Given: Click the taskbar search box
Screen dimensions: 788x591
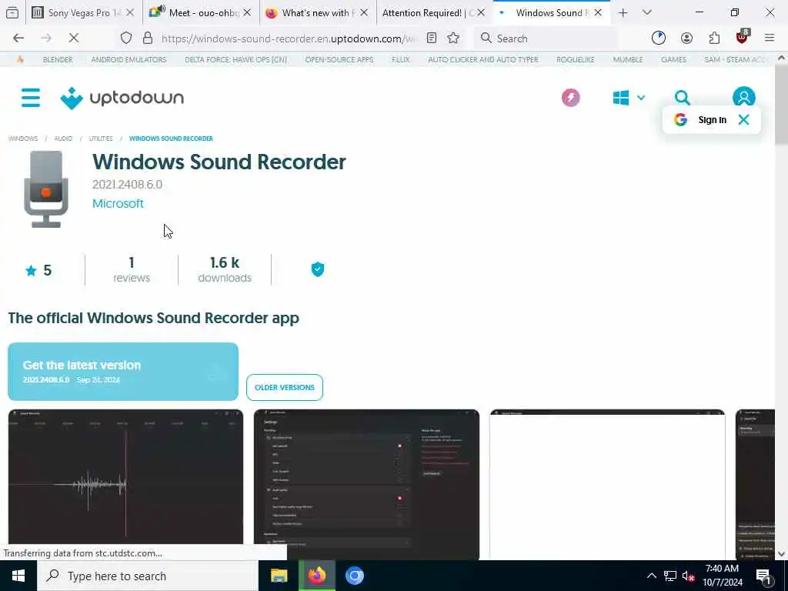Looking at the screenshot, I should (x=147, y=576).
